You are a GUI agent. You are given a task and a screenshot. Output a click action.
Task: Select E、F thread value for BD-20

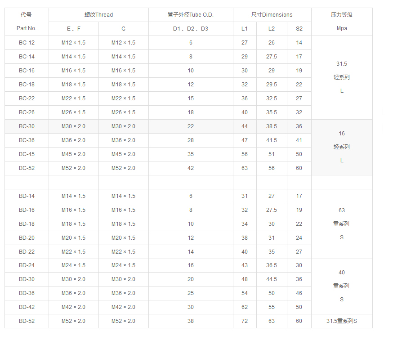tap(73, 238)
